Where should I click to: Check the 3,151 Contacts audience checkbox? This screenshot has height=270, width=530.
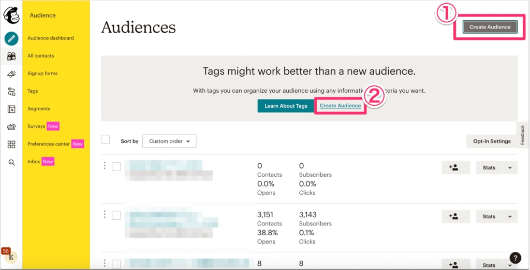click(116, 215)
